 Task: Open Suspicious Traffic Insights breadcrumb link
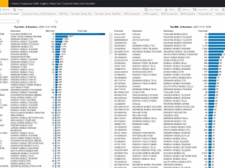coord(34,4)
